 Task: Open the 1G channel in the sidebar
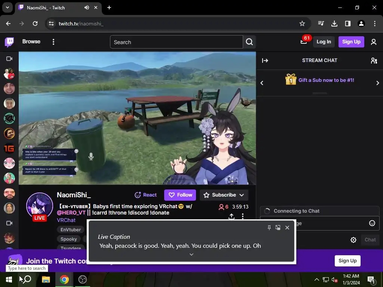tap(9, 148)
